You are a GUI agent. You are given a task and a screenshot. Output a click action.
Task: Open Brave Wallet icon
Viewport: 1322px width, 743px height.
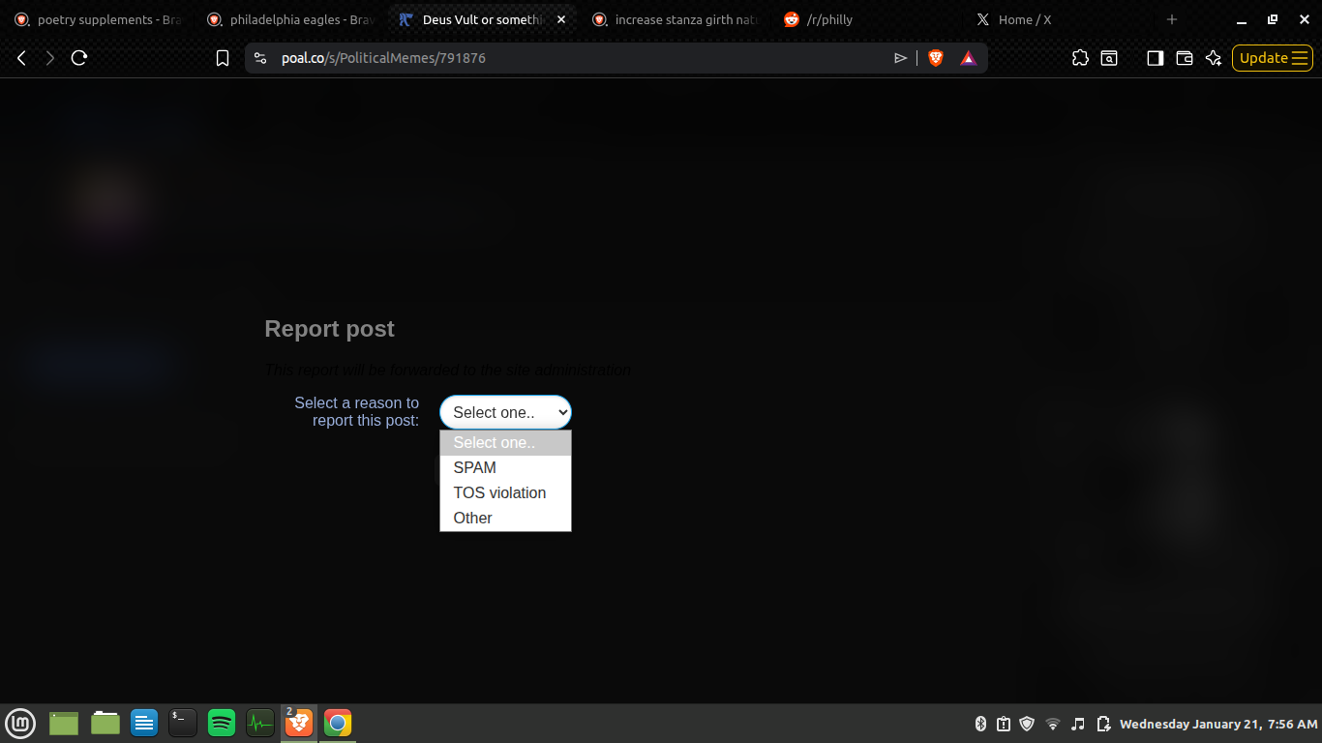[1184, 58]
